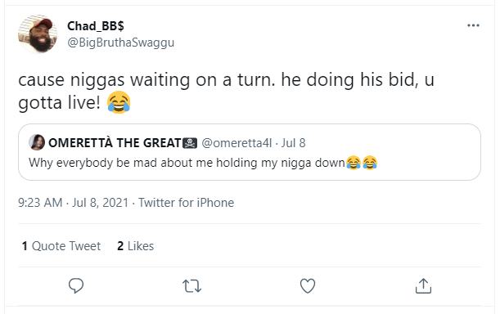Click OMERETTÀ THE GREAT name

point(115,143)
